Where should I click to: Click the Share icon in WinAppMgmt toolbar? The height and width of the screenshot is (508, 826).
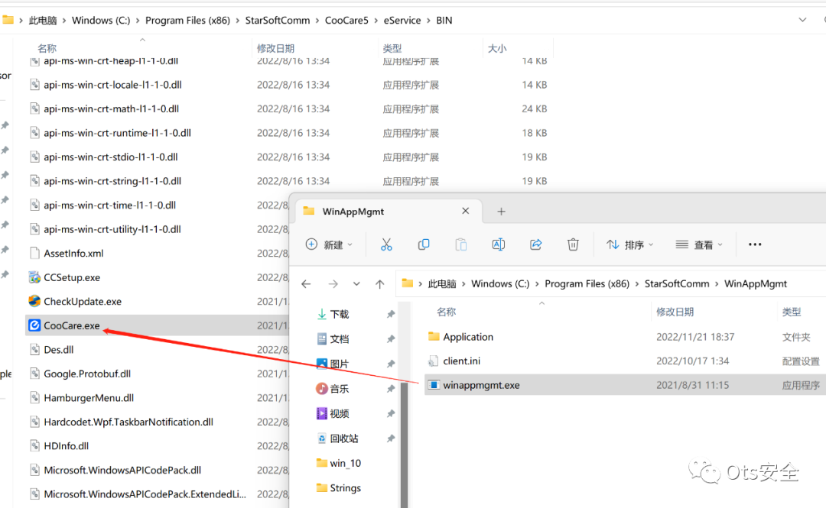535,244
